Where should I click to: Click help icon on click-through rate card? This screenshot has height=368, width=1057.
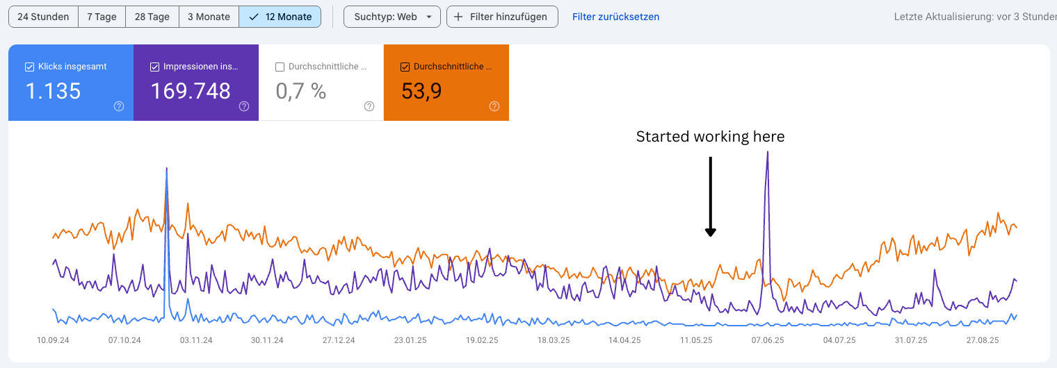(369, 106)
